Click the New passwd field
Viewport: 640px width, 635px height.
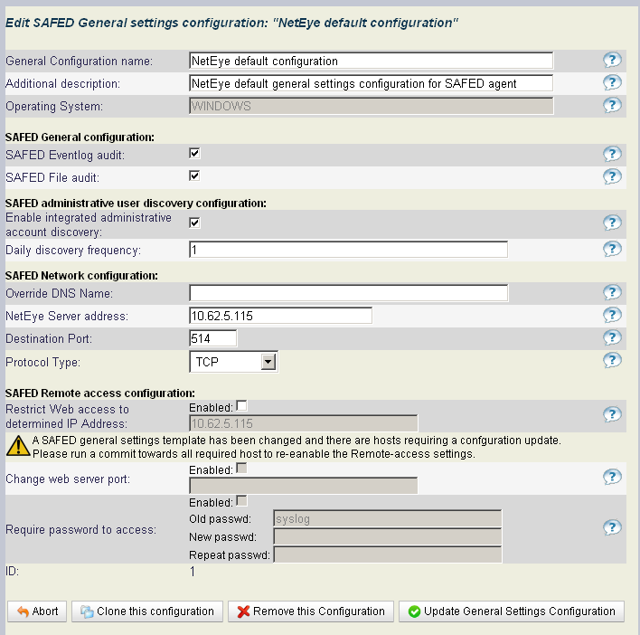tap(388, 537)
